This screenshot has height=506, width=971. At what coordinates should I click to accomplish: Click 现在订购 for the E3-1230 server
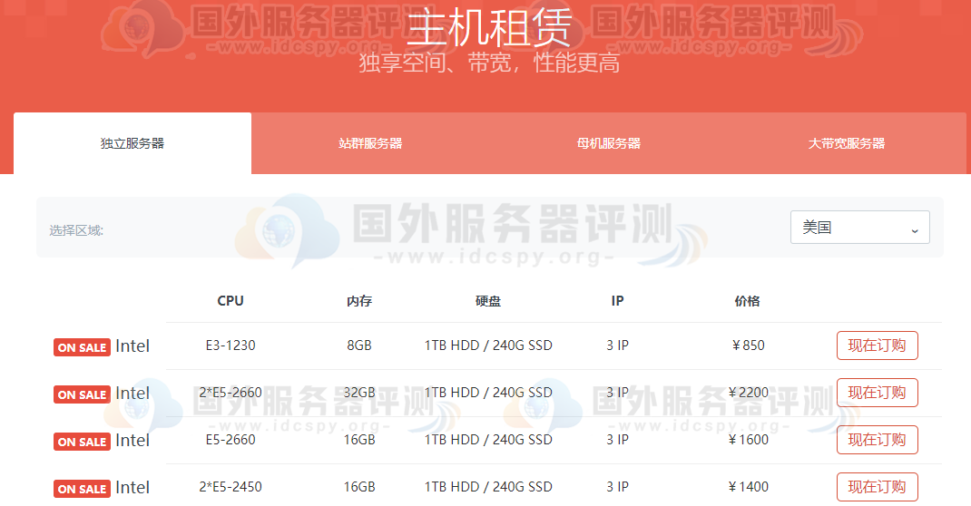point(877,345)
